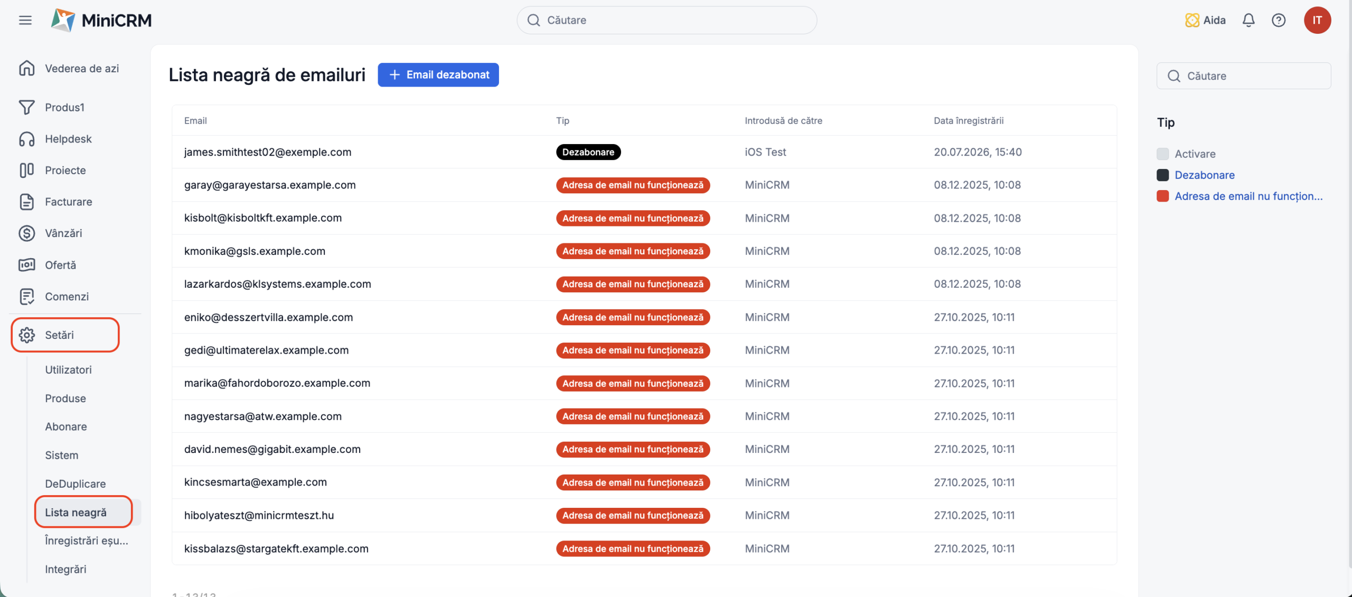Click the board icon beside Proiecte

coord(27,170)
